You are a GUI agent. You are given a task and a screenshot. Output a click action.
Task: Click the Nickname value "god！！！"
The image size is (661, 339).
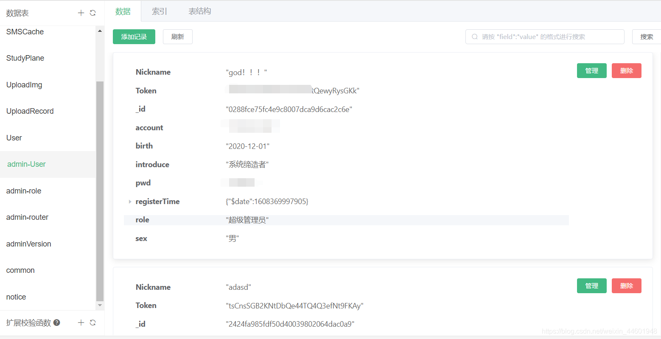246,73
